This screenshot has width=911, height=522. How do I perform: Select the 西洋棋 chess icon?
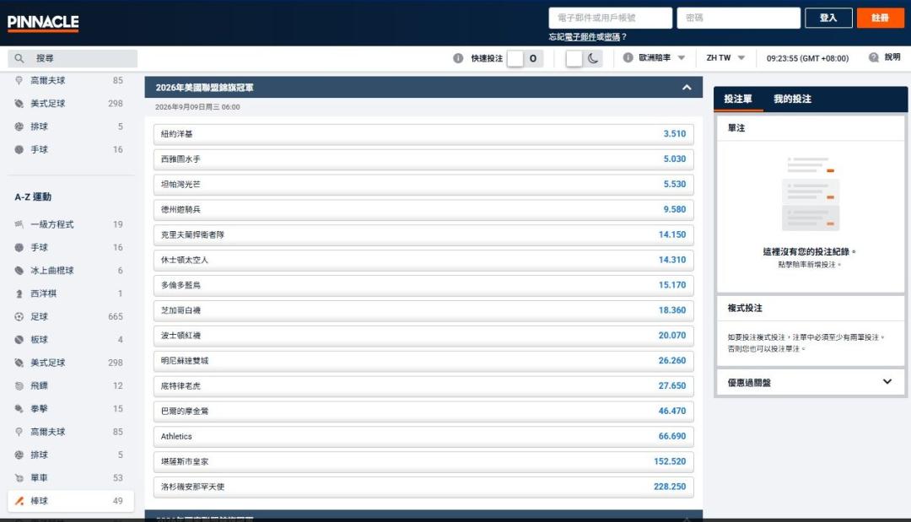tap(19, 293)
